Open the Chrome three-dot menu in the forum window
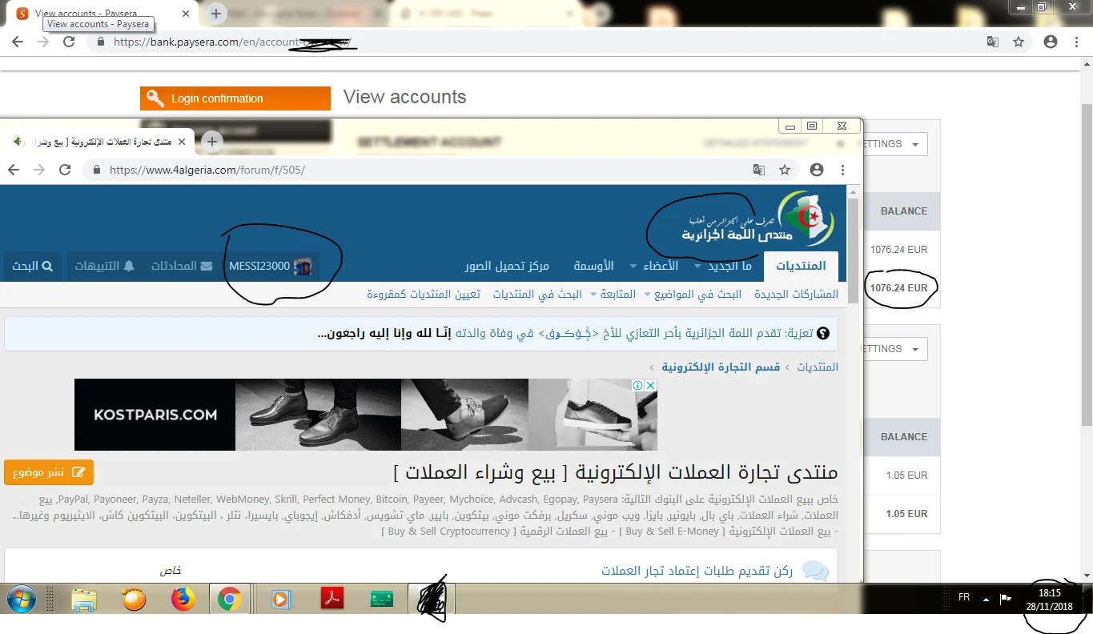1093x634 pixels. tap(842, 170)
